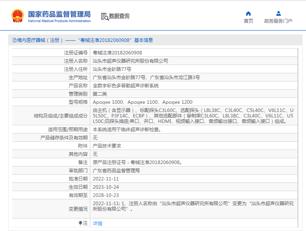Screen dimensions: 306x231
Task: Click change record text starting 2022-11-11: 1
Action: coord(193,206)
